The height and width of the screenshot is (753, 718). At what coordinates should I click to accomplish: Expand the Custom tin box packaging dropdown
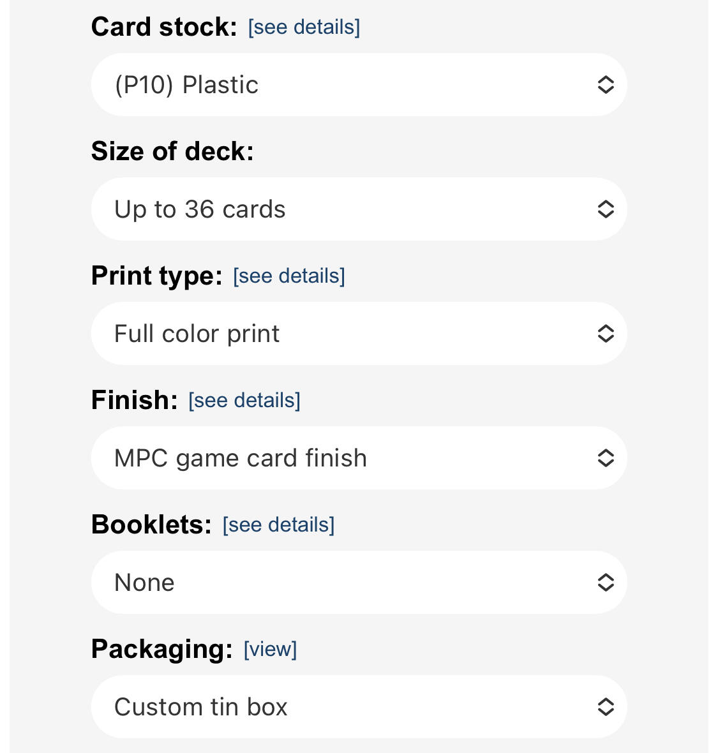tap(359, 707)
